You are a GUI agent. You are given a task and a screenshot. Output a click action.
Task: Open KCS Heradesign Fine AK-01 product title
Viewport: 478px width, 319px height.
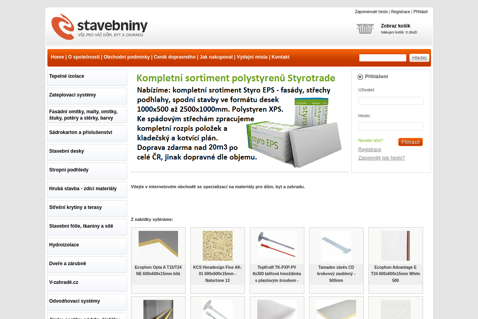217,274
